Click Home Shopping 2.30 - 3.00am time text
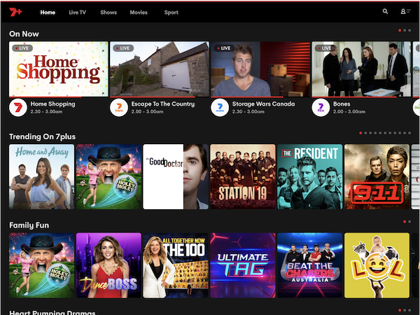The image size is (420, 315). (x=46, y=112)
